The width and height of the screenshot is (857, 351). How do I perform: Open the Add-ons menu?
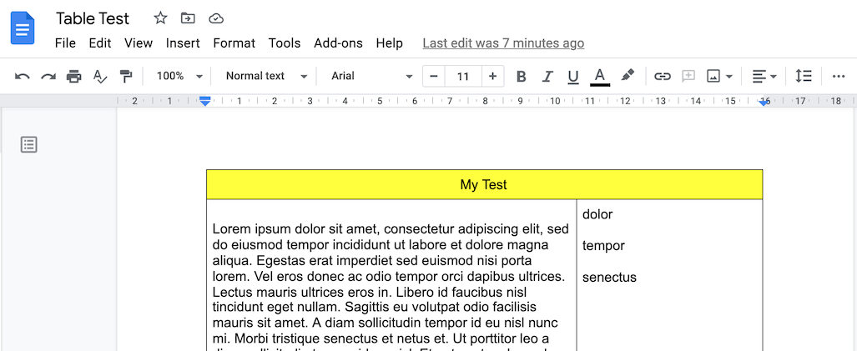click(x=338, y=43)
